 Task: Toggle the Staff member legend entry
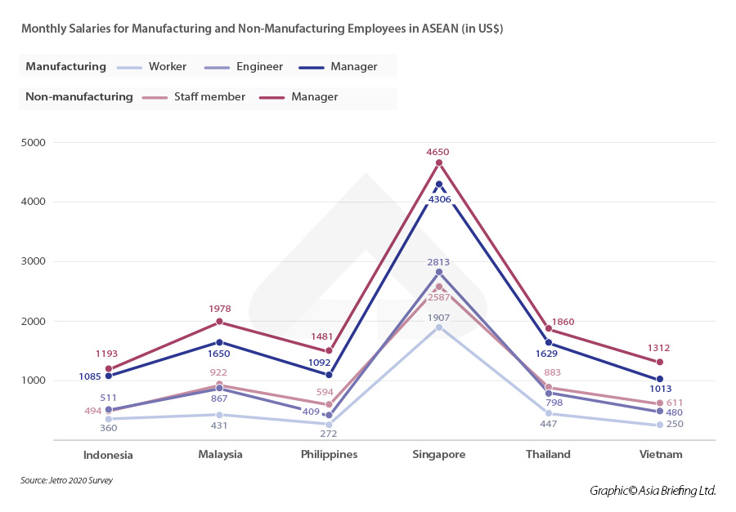click(209, 97)
